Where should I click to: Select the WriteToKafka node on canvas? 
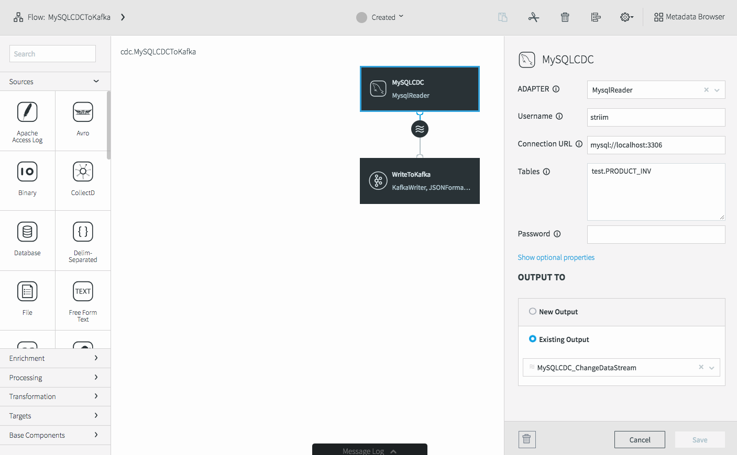click(420, 181)
